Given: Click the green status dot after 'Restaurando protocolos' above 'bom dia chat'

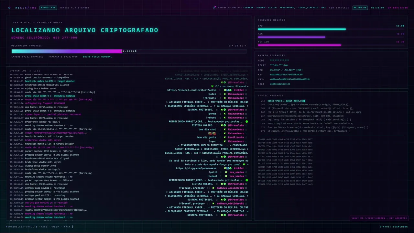Looking at the screenshot, I should point(247,122).
